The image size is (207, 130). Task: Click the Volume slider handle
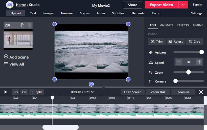coord(202,52)
